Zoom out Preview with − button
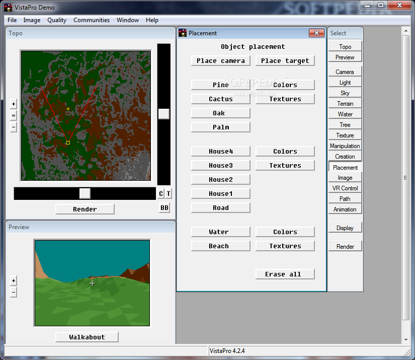This screenshot has width=415, height=360. (x=14, y=293)
